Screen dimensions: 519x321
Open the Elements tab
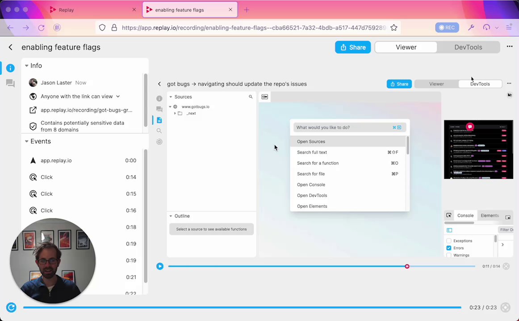(490, 215)
